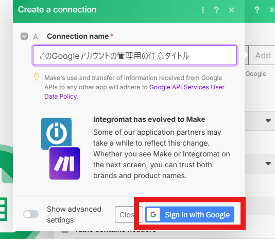This screenshot has height=239, width=275.
Task: Click the 'Show advanced settings' label text
Action: click(x=74, y=215)
